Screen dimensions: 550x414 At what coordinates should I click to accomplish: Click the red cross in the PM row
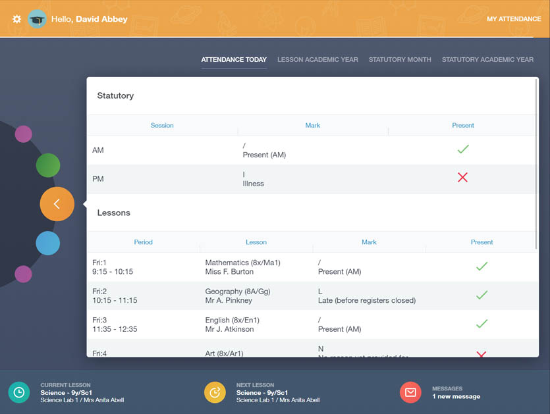462,177
